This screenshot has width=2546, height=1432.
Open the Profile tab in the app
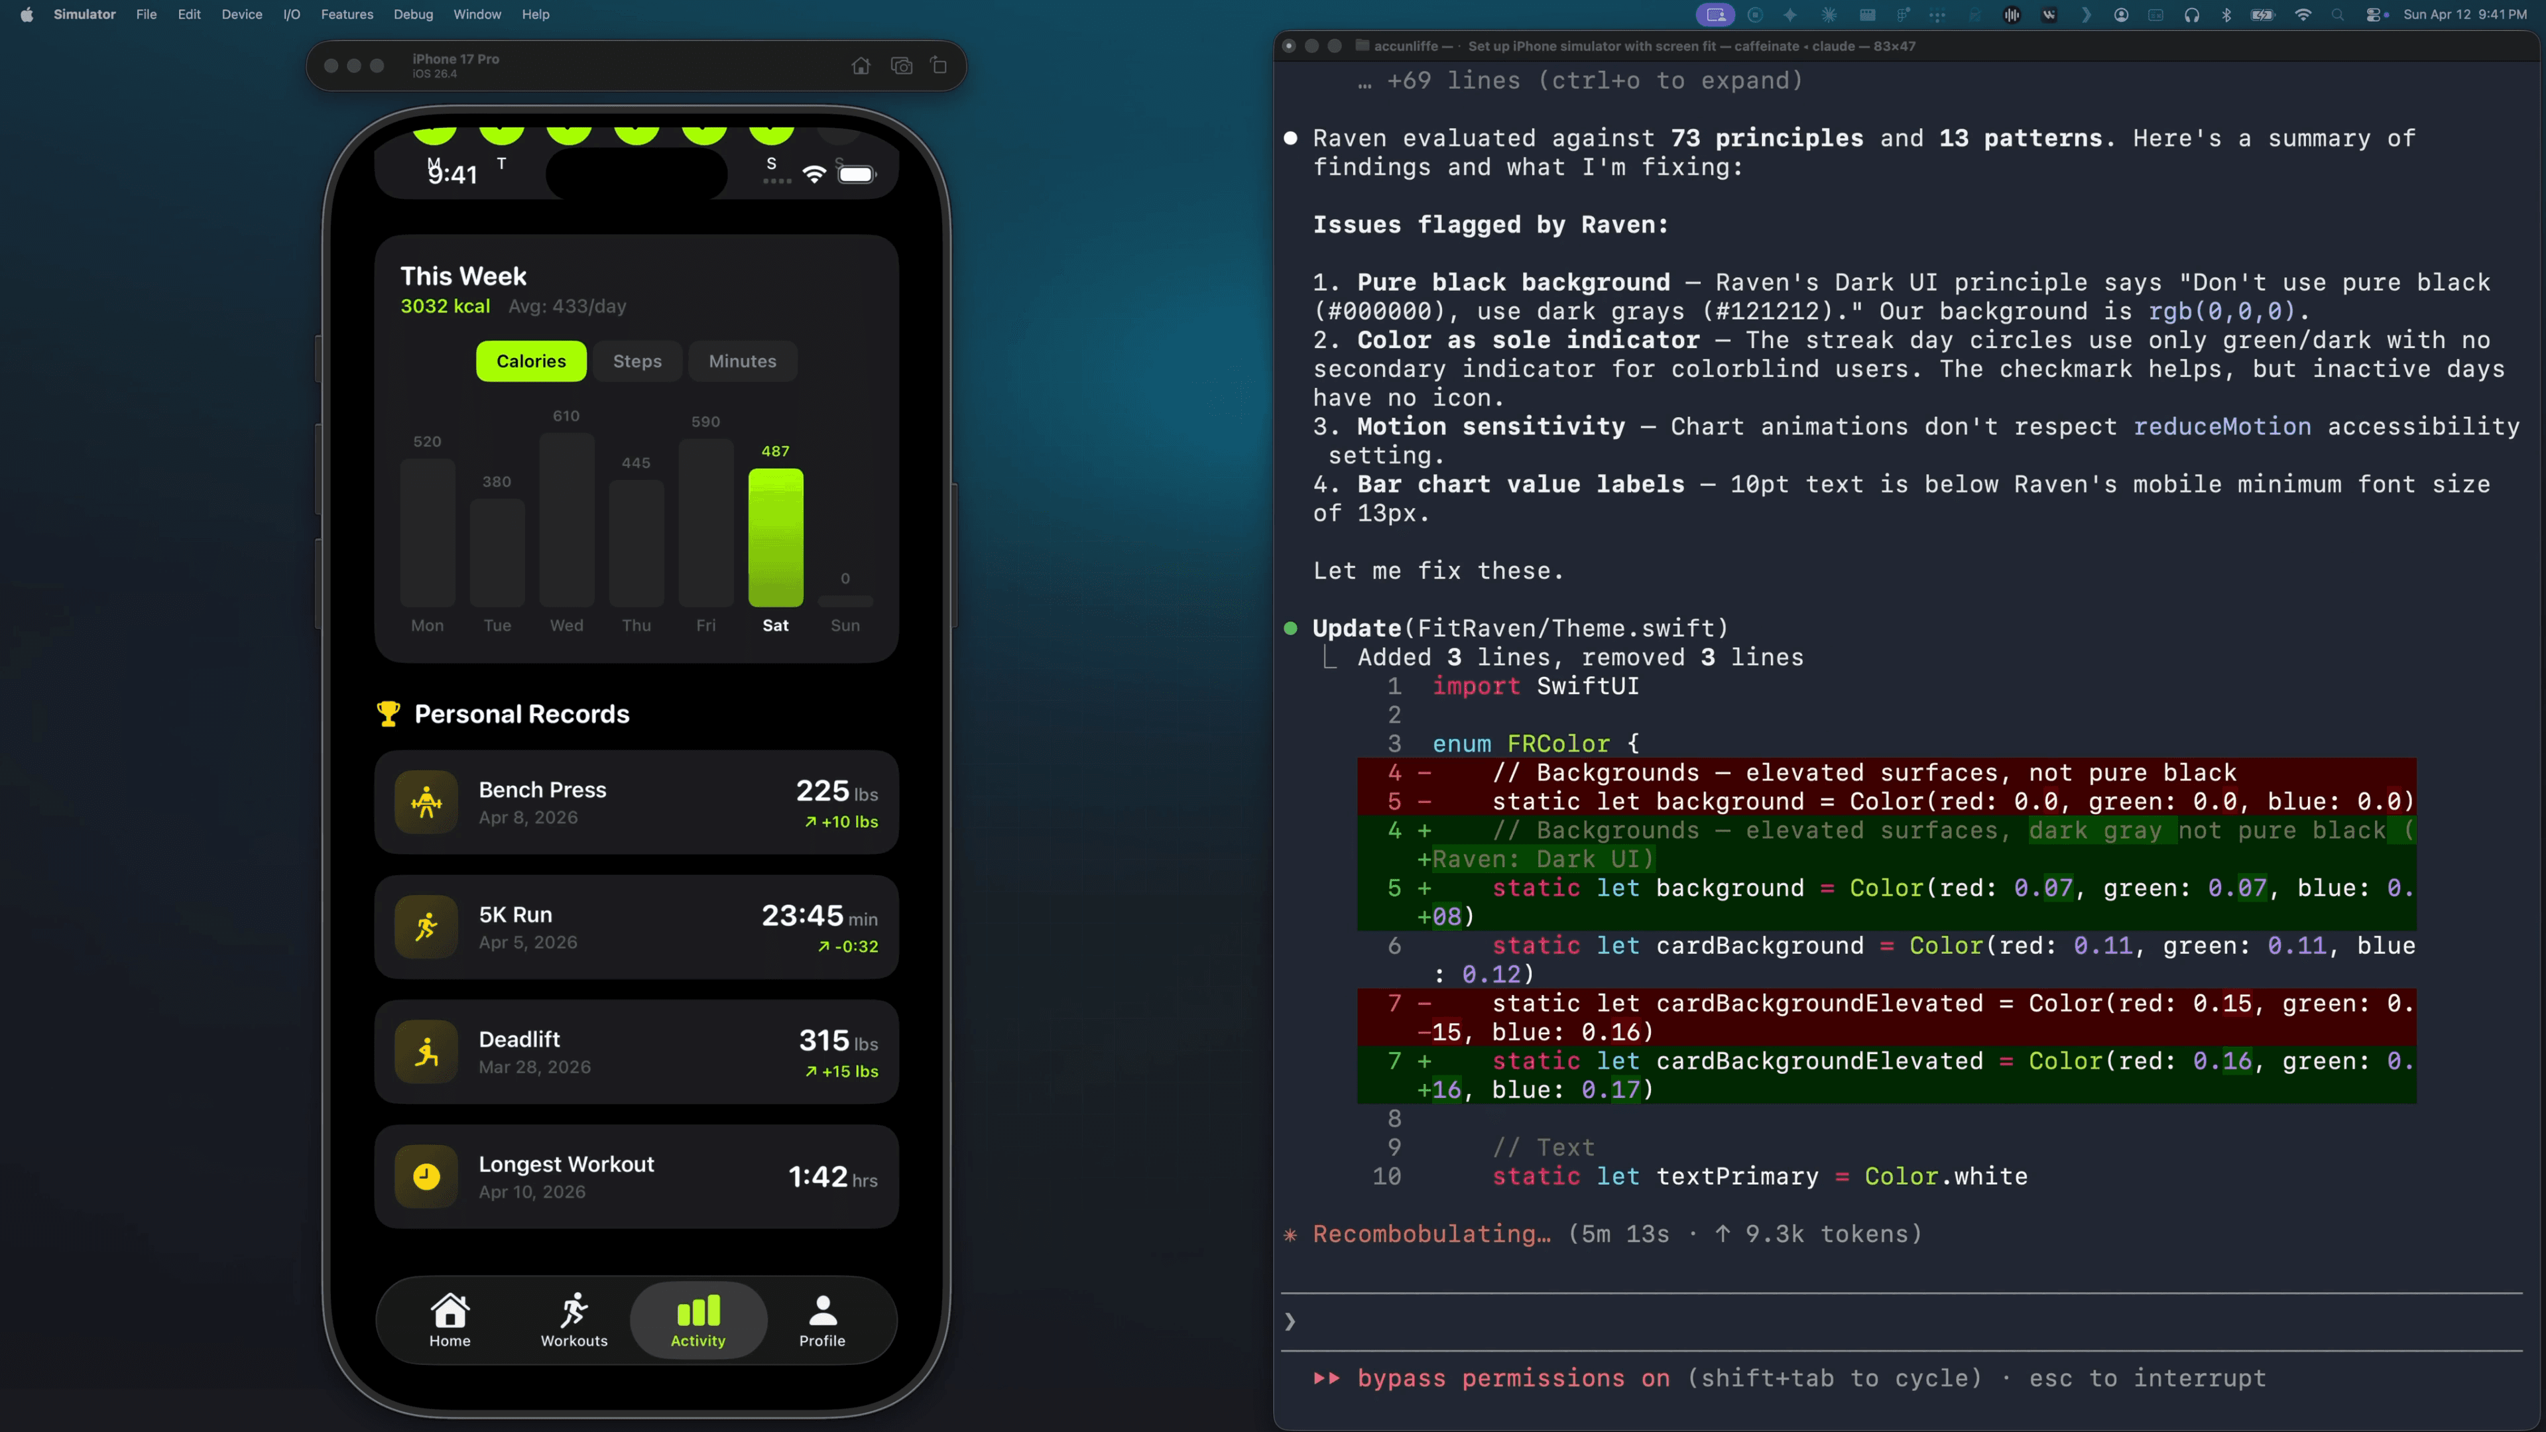[822, 1321]
